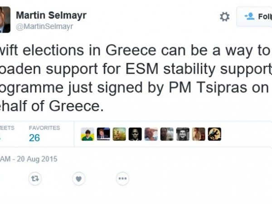Click the first favoriter avatar with yellow-green background
This screenshot has height=204, width=272.
coord(87,134)
